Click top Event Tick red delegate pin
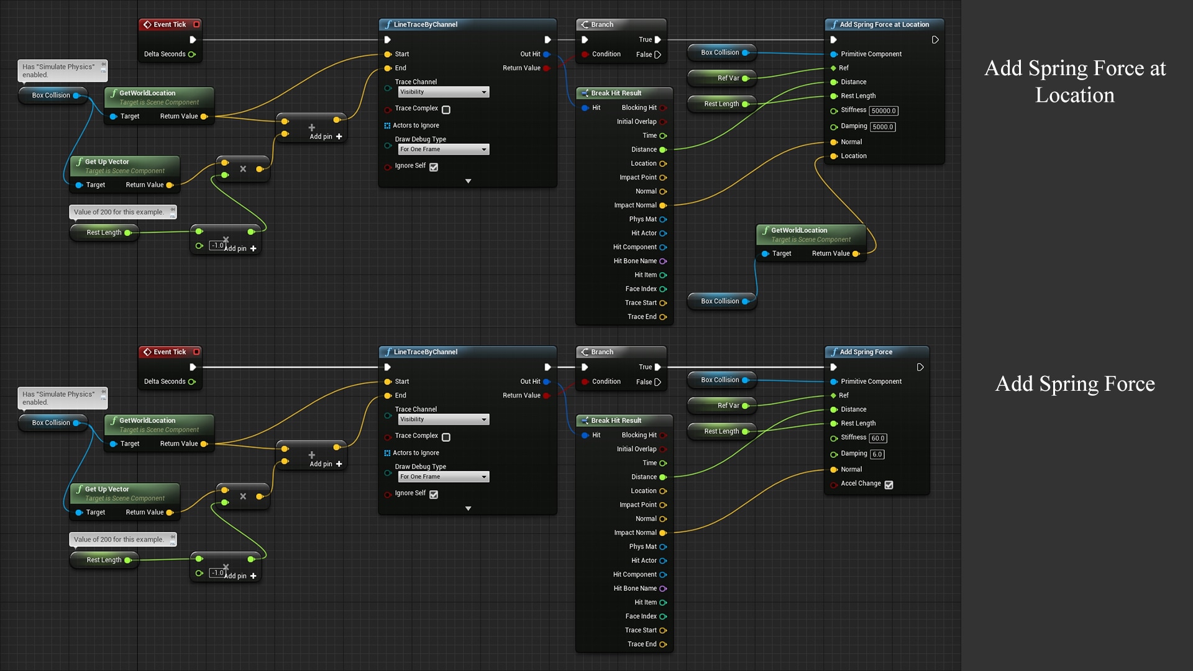Viewport: 1193px width, 671px height. (x=196, y=25)
